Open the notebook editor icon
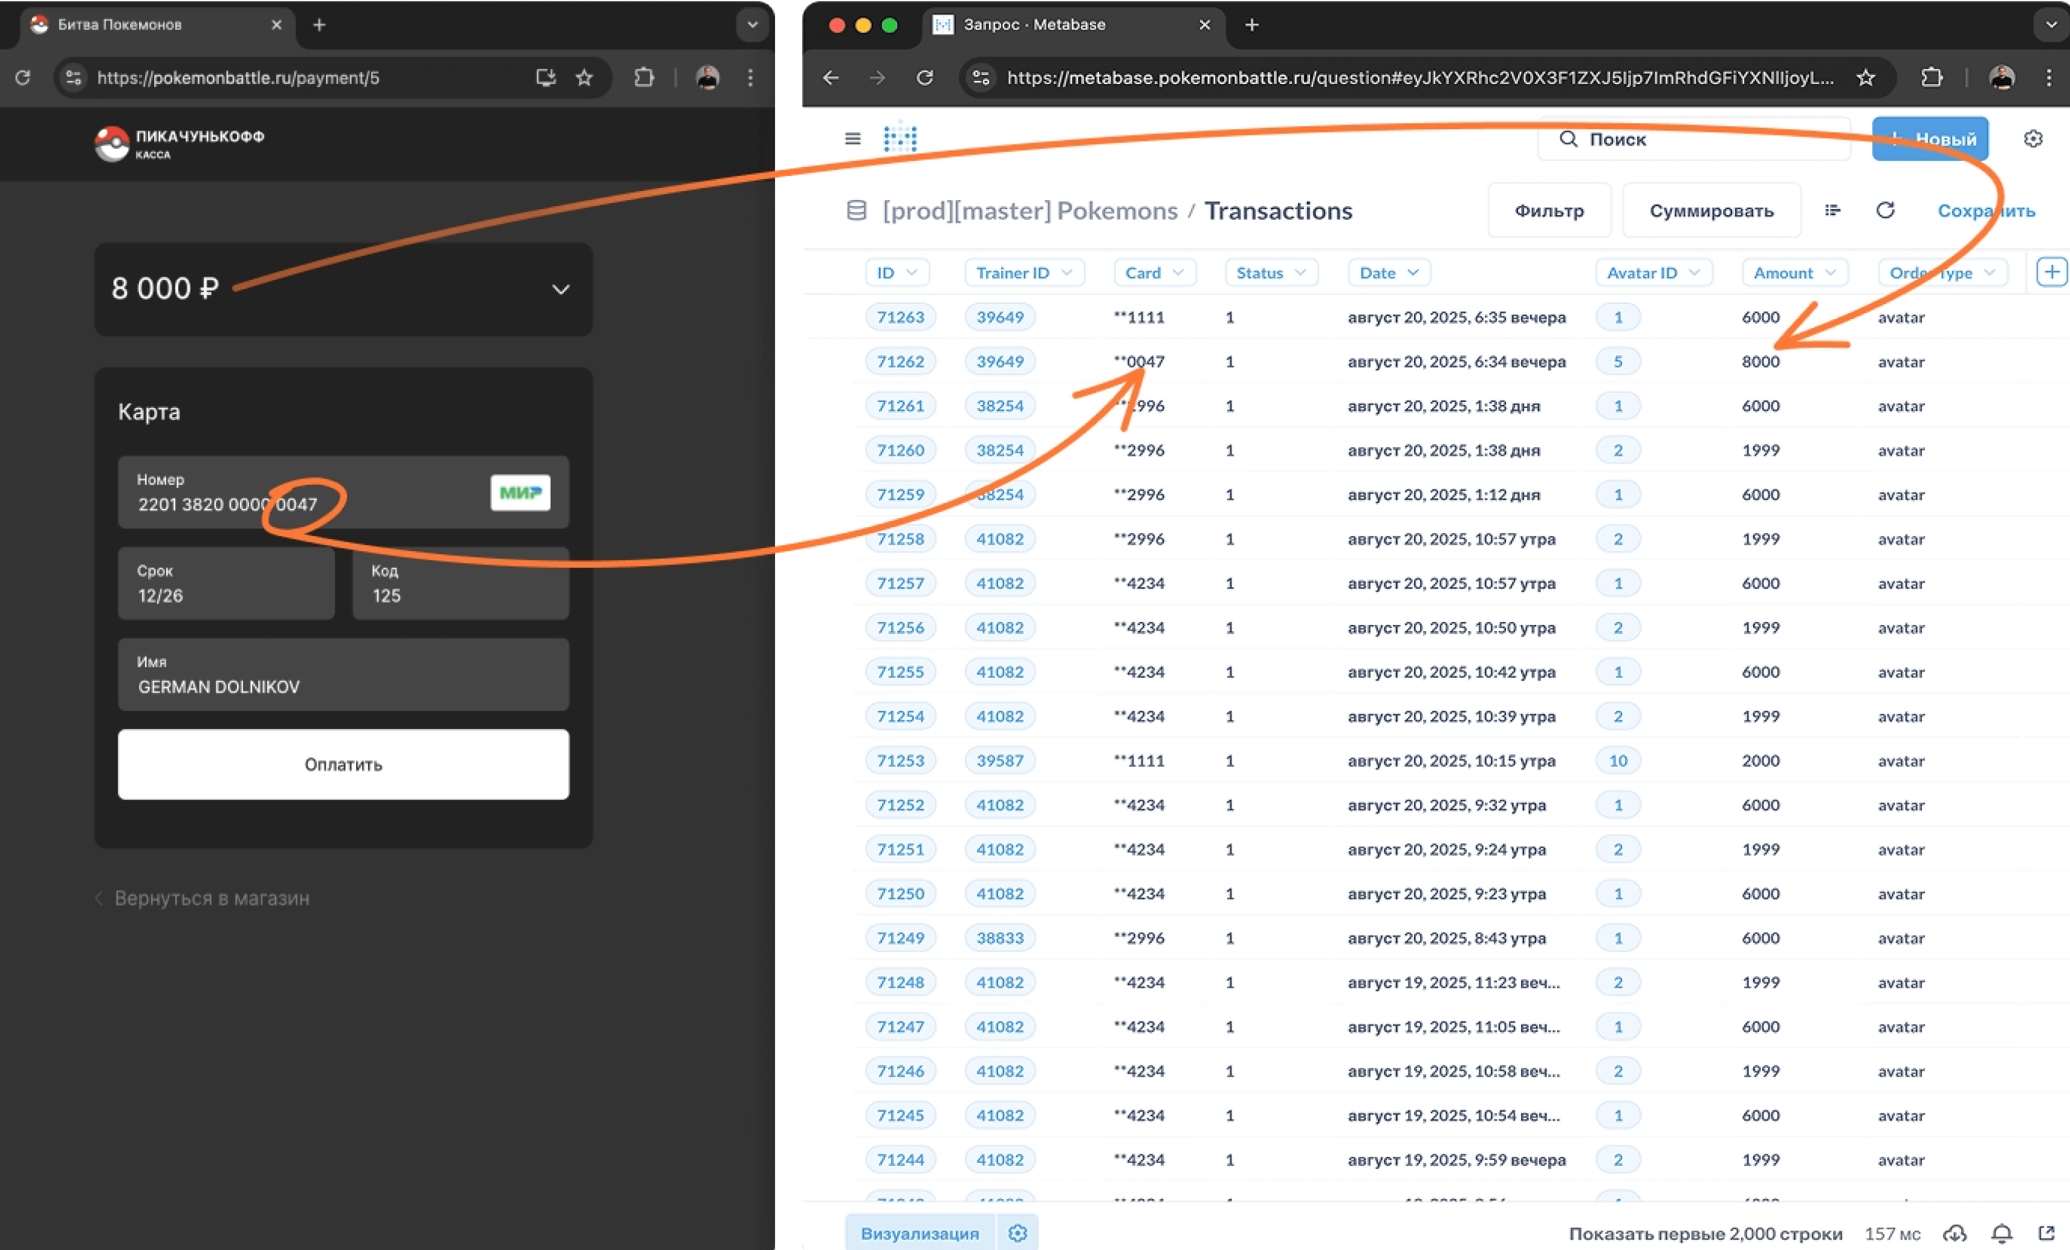2070x1250 pixels. point(1832,210)
